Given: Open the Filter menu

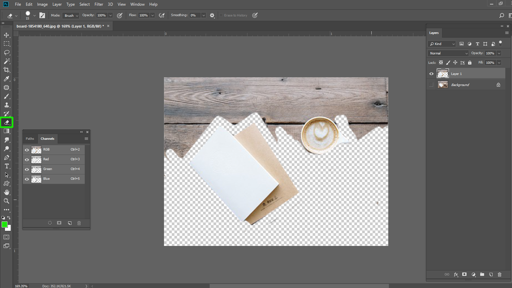Looking at the screenshot, I should point(99,4).
